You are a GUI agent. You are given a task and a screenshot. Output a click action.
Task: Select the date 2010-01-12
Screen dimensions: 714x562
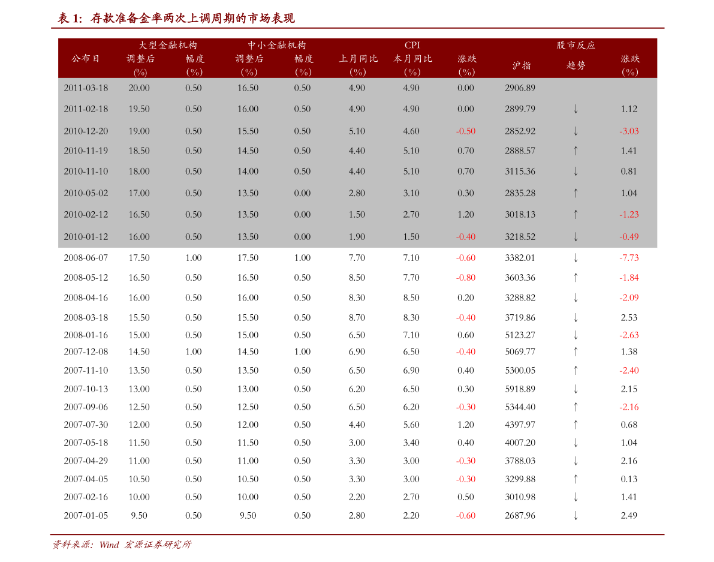[x=86, y=237]
